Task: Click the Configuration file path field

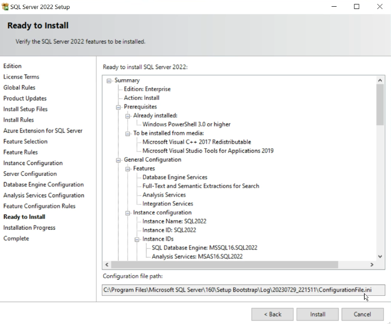Action: (243, 290)
